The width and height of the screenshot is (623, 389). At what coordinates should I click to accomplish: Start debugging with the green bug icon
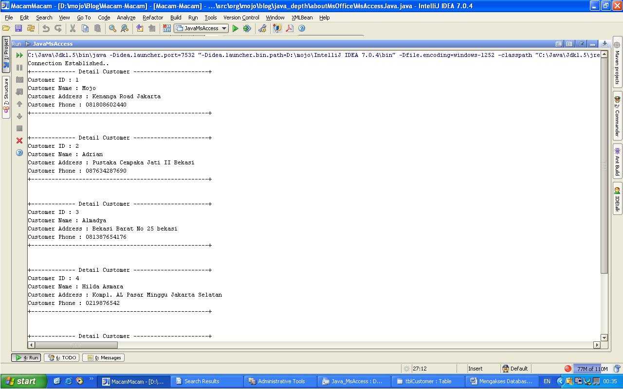pyautogui.click(x=247, y=29)
